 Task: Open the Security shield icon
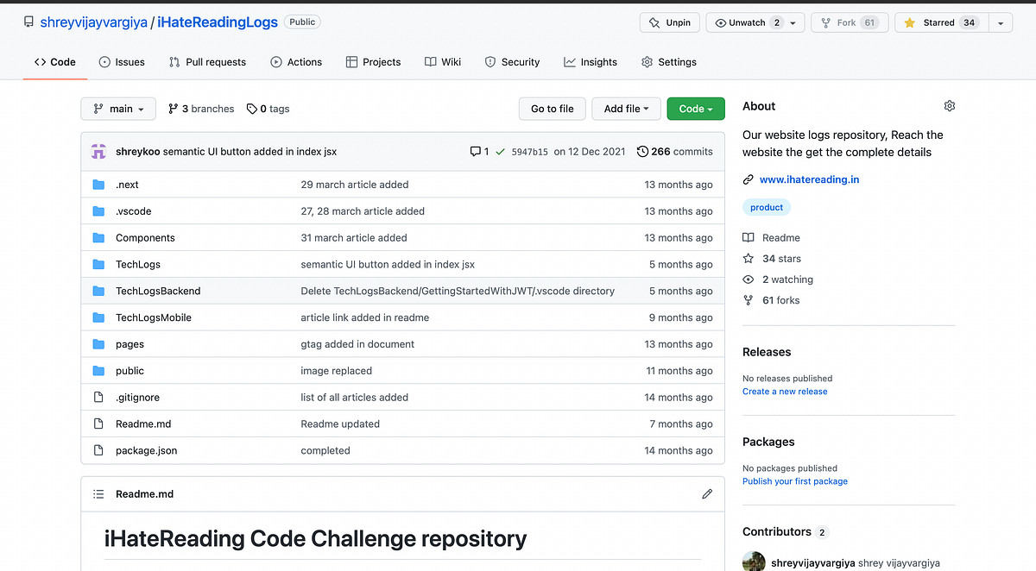click(x=489, y=61)
